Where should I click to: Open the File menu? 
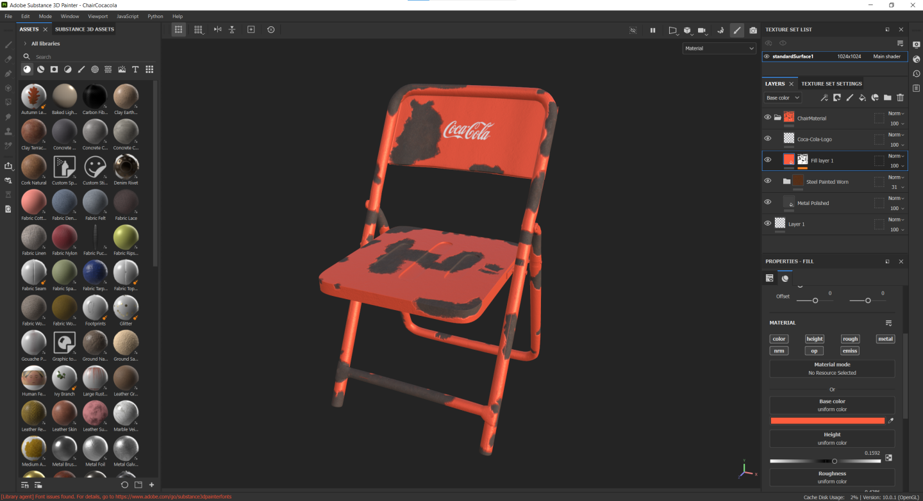[x=8, y=16]
